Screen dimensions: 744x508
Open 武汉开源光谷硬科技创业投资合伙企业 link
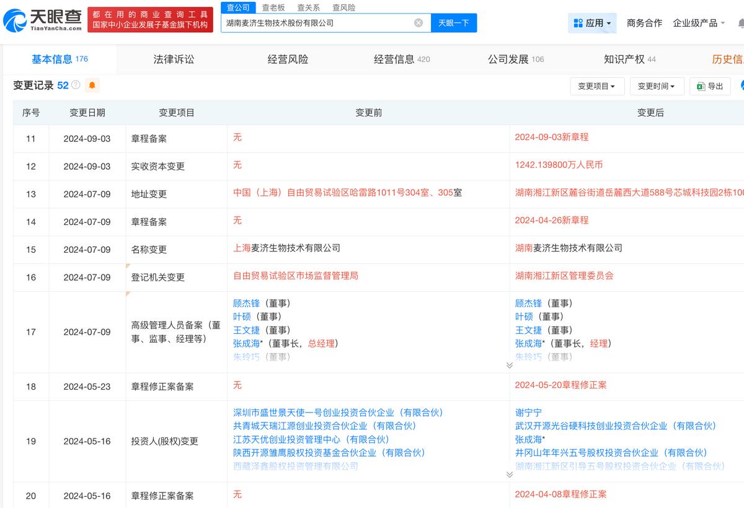[616, 426]
